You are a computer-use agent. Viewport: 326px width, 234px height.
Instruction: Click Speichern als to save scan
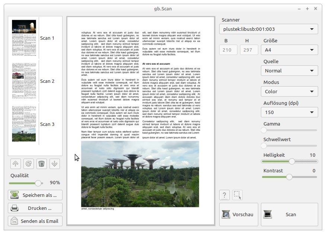(x=35, y=195)
